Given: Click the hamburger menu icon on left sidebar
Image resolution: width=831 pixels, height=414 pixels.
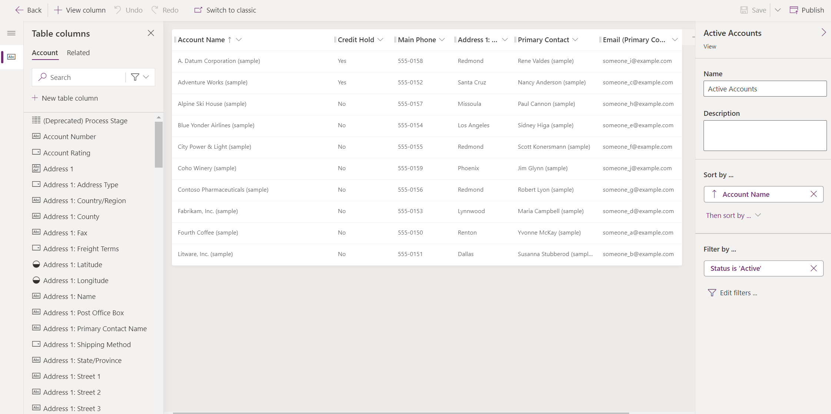Looking at the screenshot, I should pyautogui.click(x=11, y=33).
